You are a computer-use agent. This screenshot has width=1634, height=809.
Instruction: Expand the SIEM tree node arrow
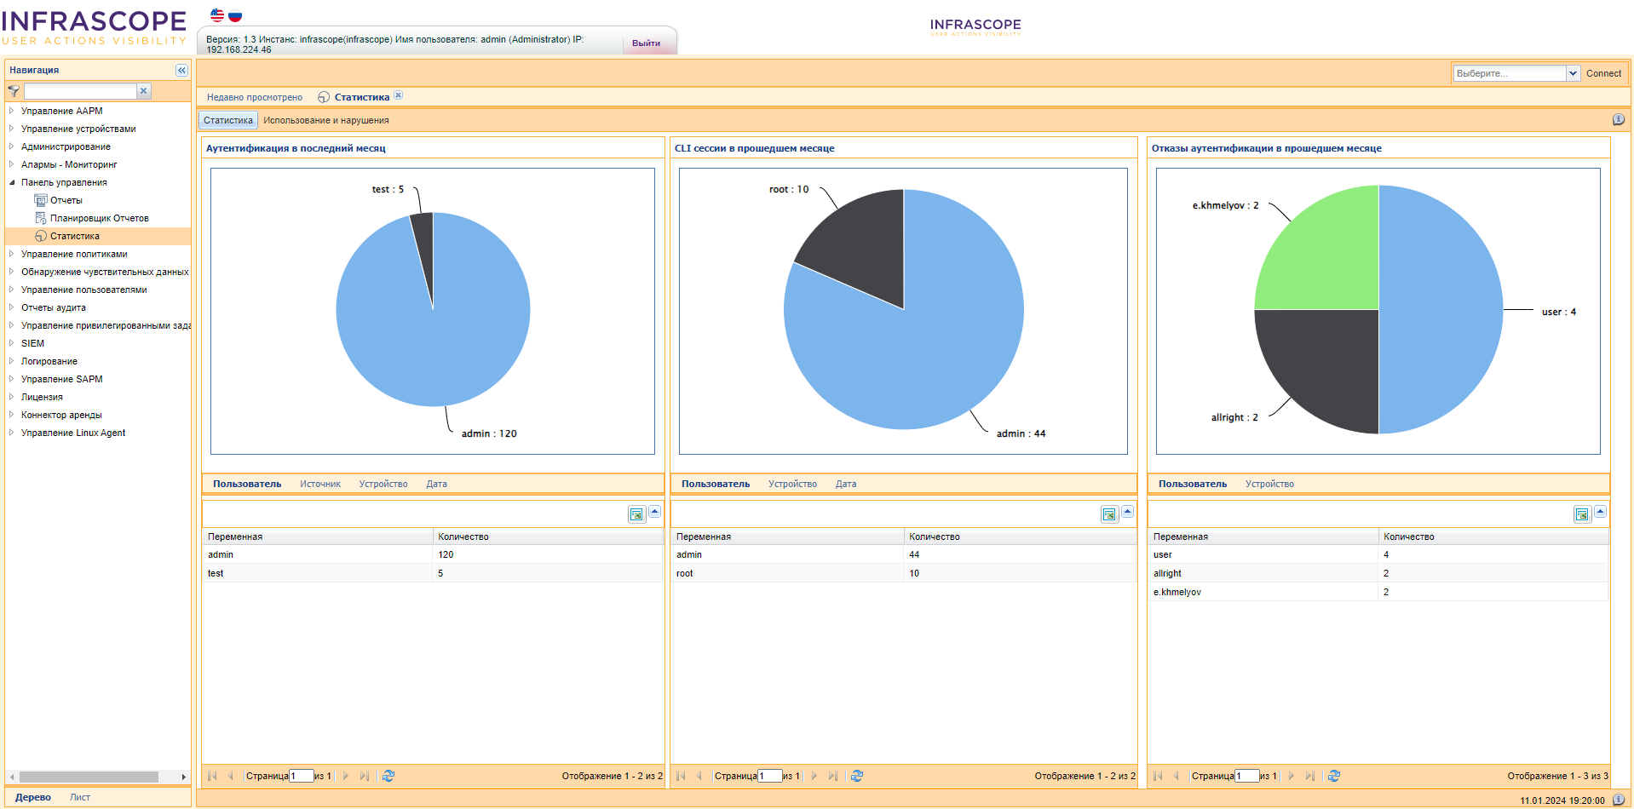[x=12, y=343]
